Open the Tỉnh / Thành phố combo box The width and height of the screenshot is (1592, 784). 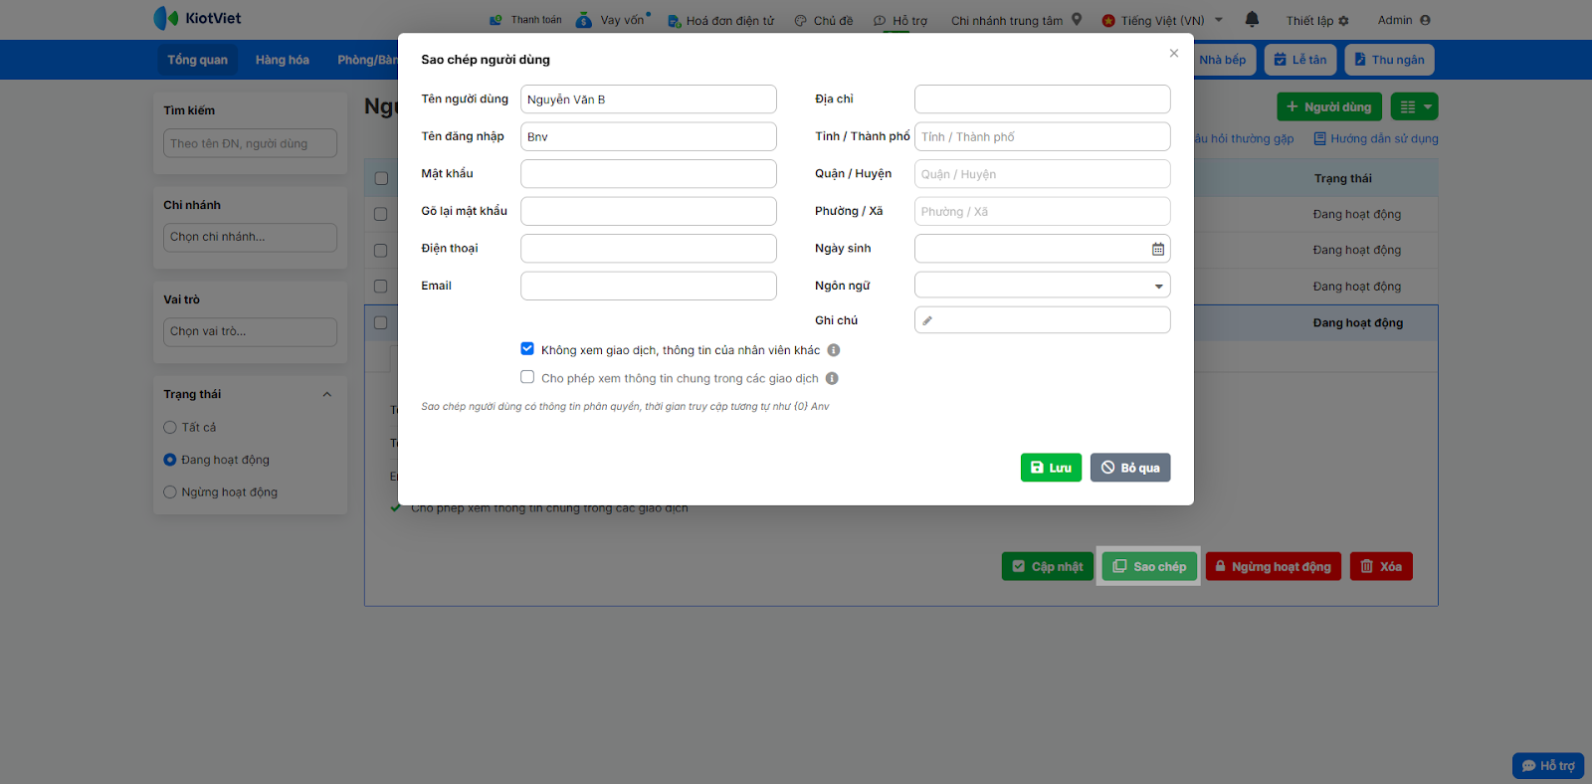tap(1042, 136)
